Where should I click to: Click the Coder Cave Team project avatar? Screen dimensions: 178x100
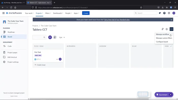(x=4, y=22)
